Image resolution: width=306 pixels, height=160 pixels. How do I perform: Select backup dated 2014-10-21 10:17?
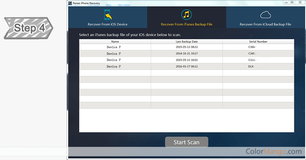click(x=187, y=53)
